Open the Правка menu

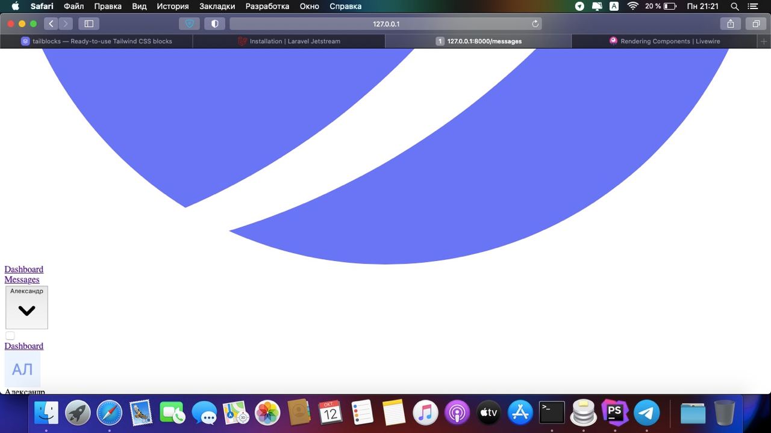click(108, 6)
